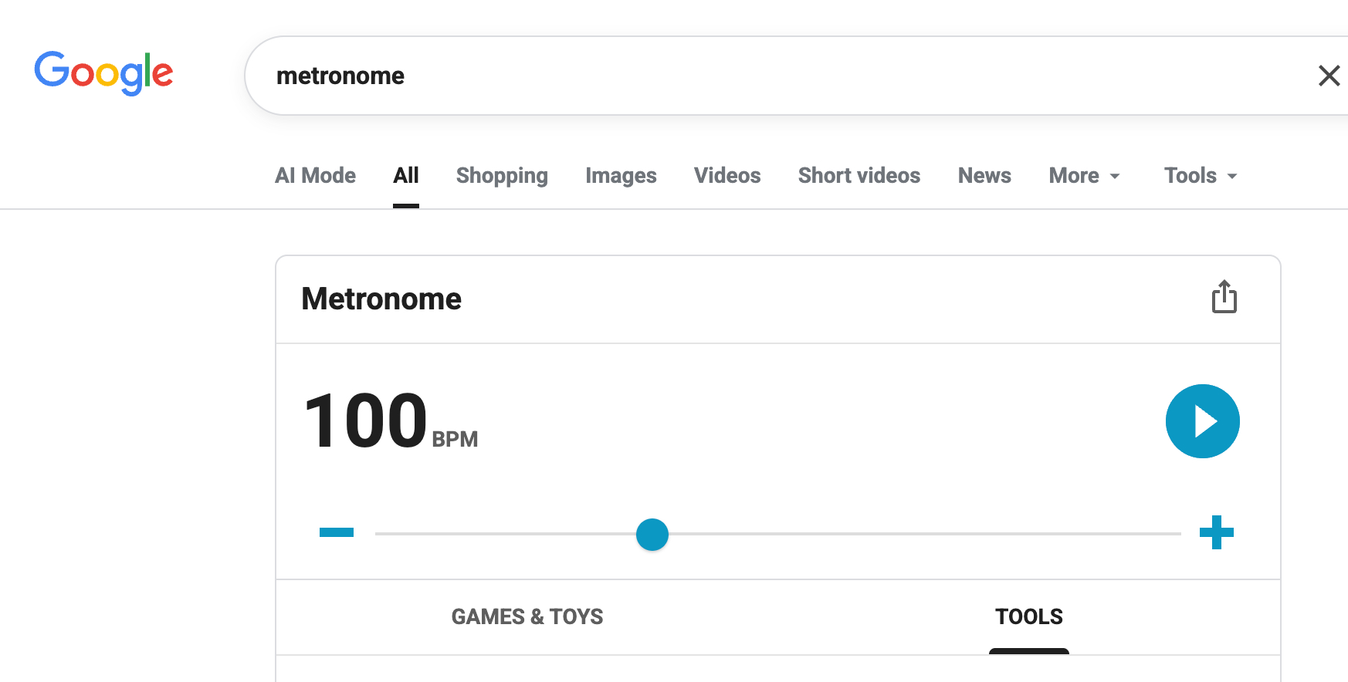
Task: Decrease BPM with the minus icon
Action: (337, 532)
